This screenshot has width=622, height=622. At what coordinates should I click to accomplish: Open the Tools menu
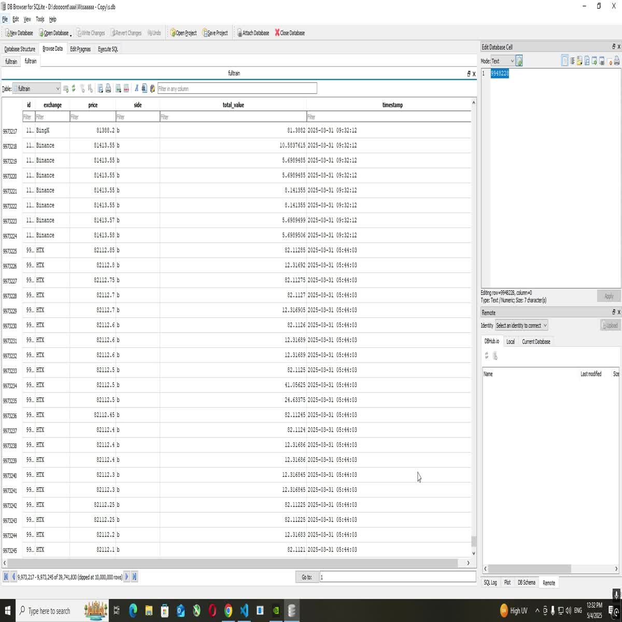(40, 19)
